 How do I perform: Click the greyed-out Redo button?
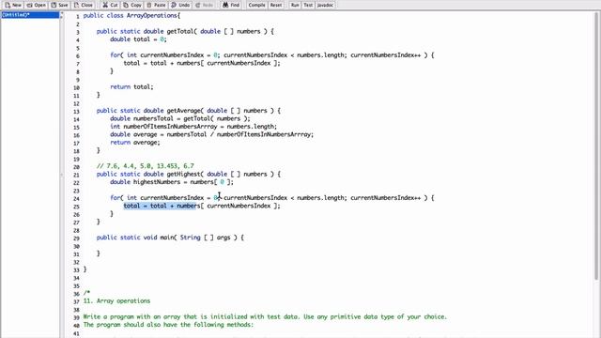click(x=204, y=5)
